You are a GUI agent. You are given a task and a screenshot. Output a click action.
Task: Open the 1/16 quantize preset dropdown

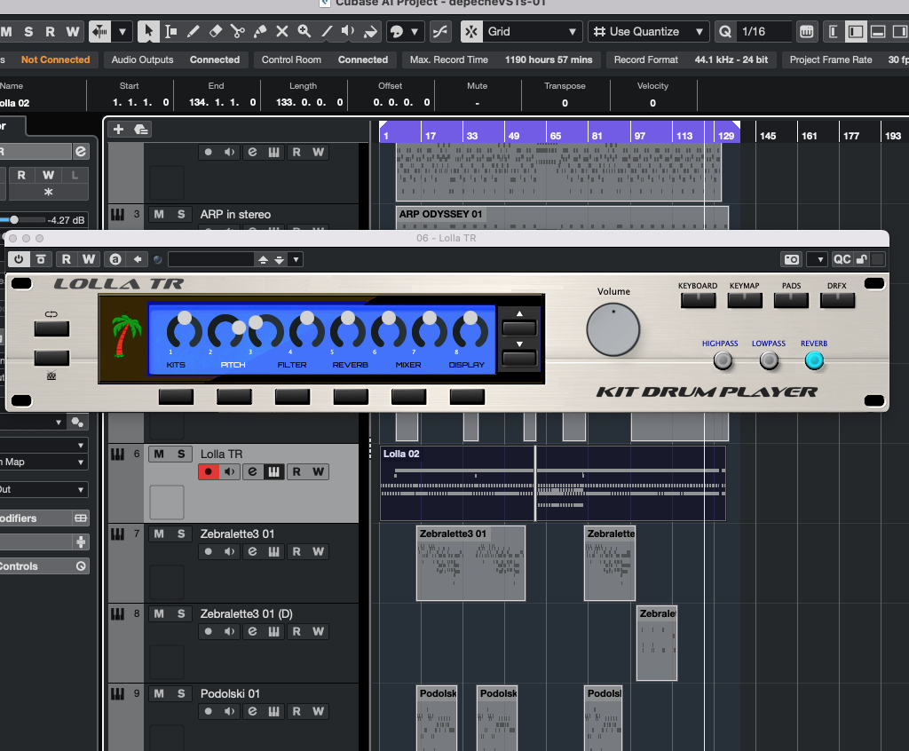tap(765, 31)
